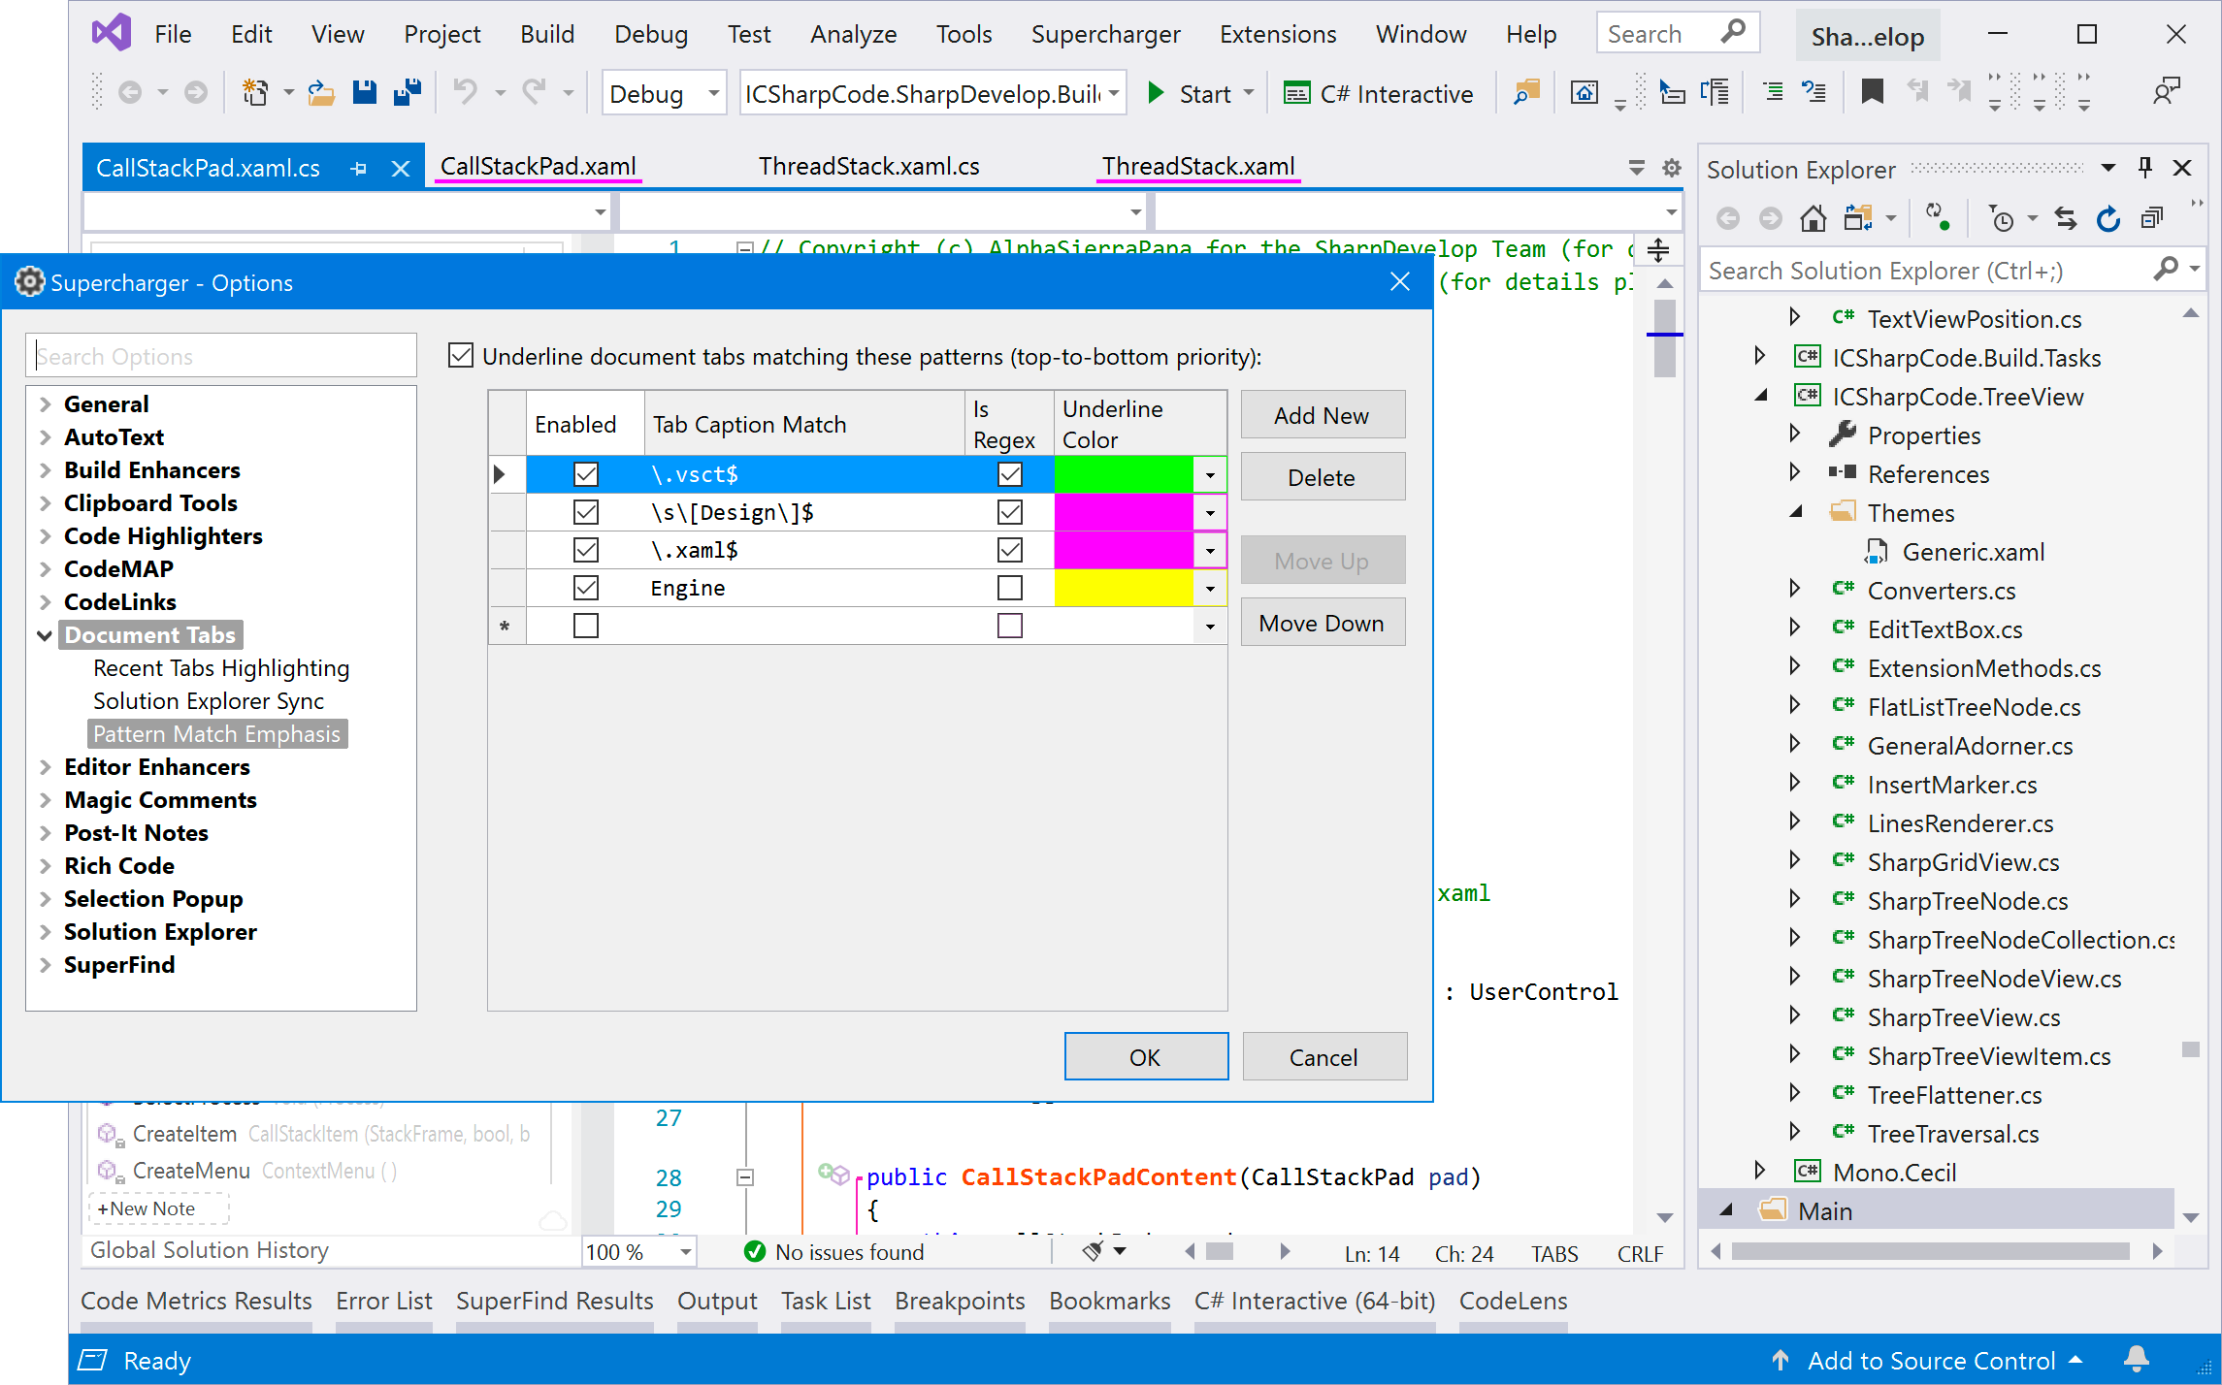The height and width of the screenshot is (1385, 2222).
Task: Click the Visual Studio logo icon
Action: (x=112, y=34)
